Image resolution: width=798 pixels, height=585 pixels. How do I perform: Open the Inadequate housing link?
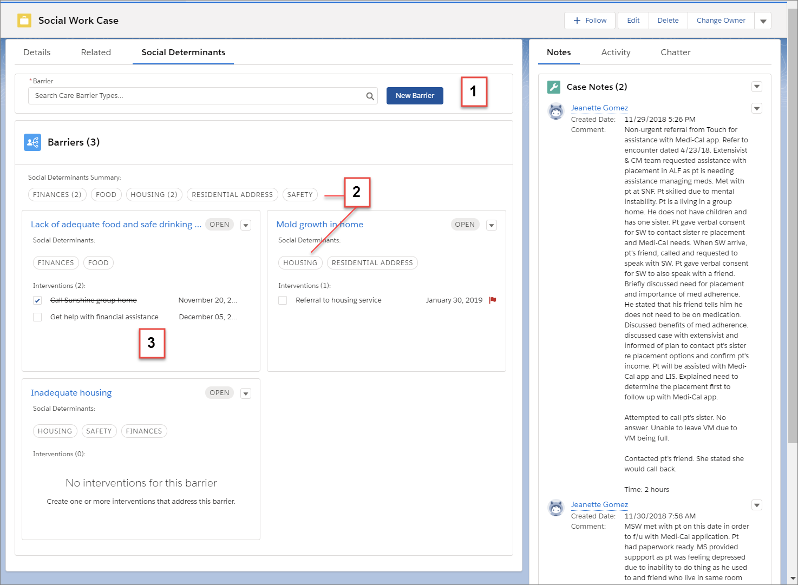71,393
